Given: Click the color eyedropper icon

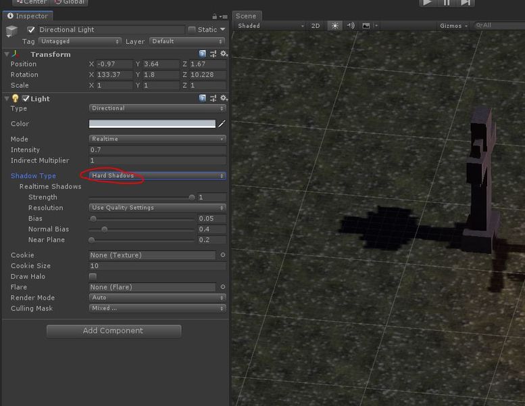Looking at the screenshot, I should [222, 124].
